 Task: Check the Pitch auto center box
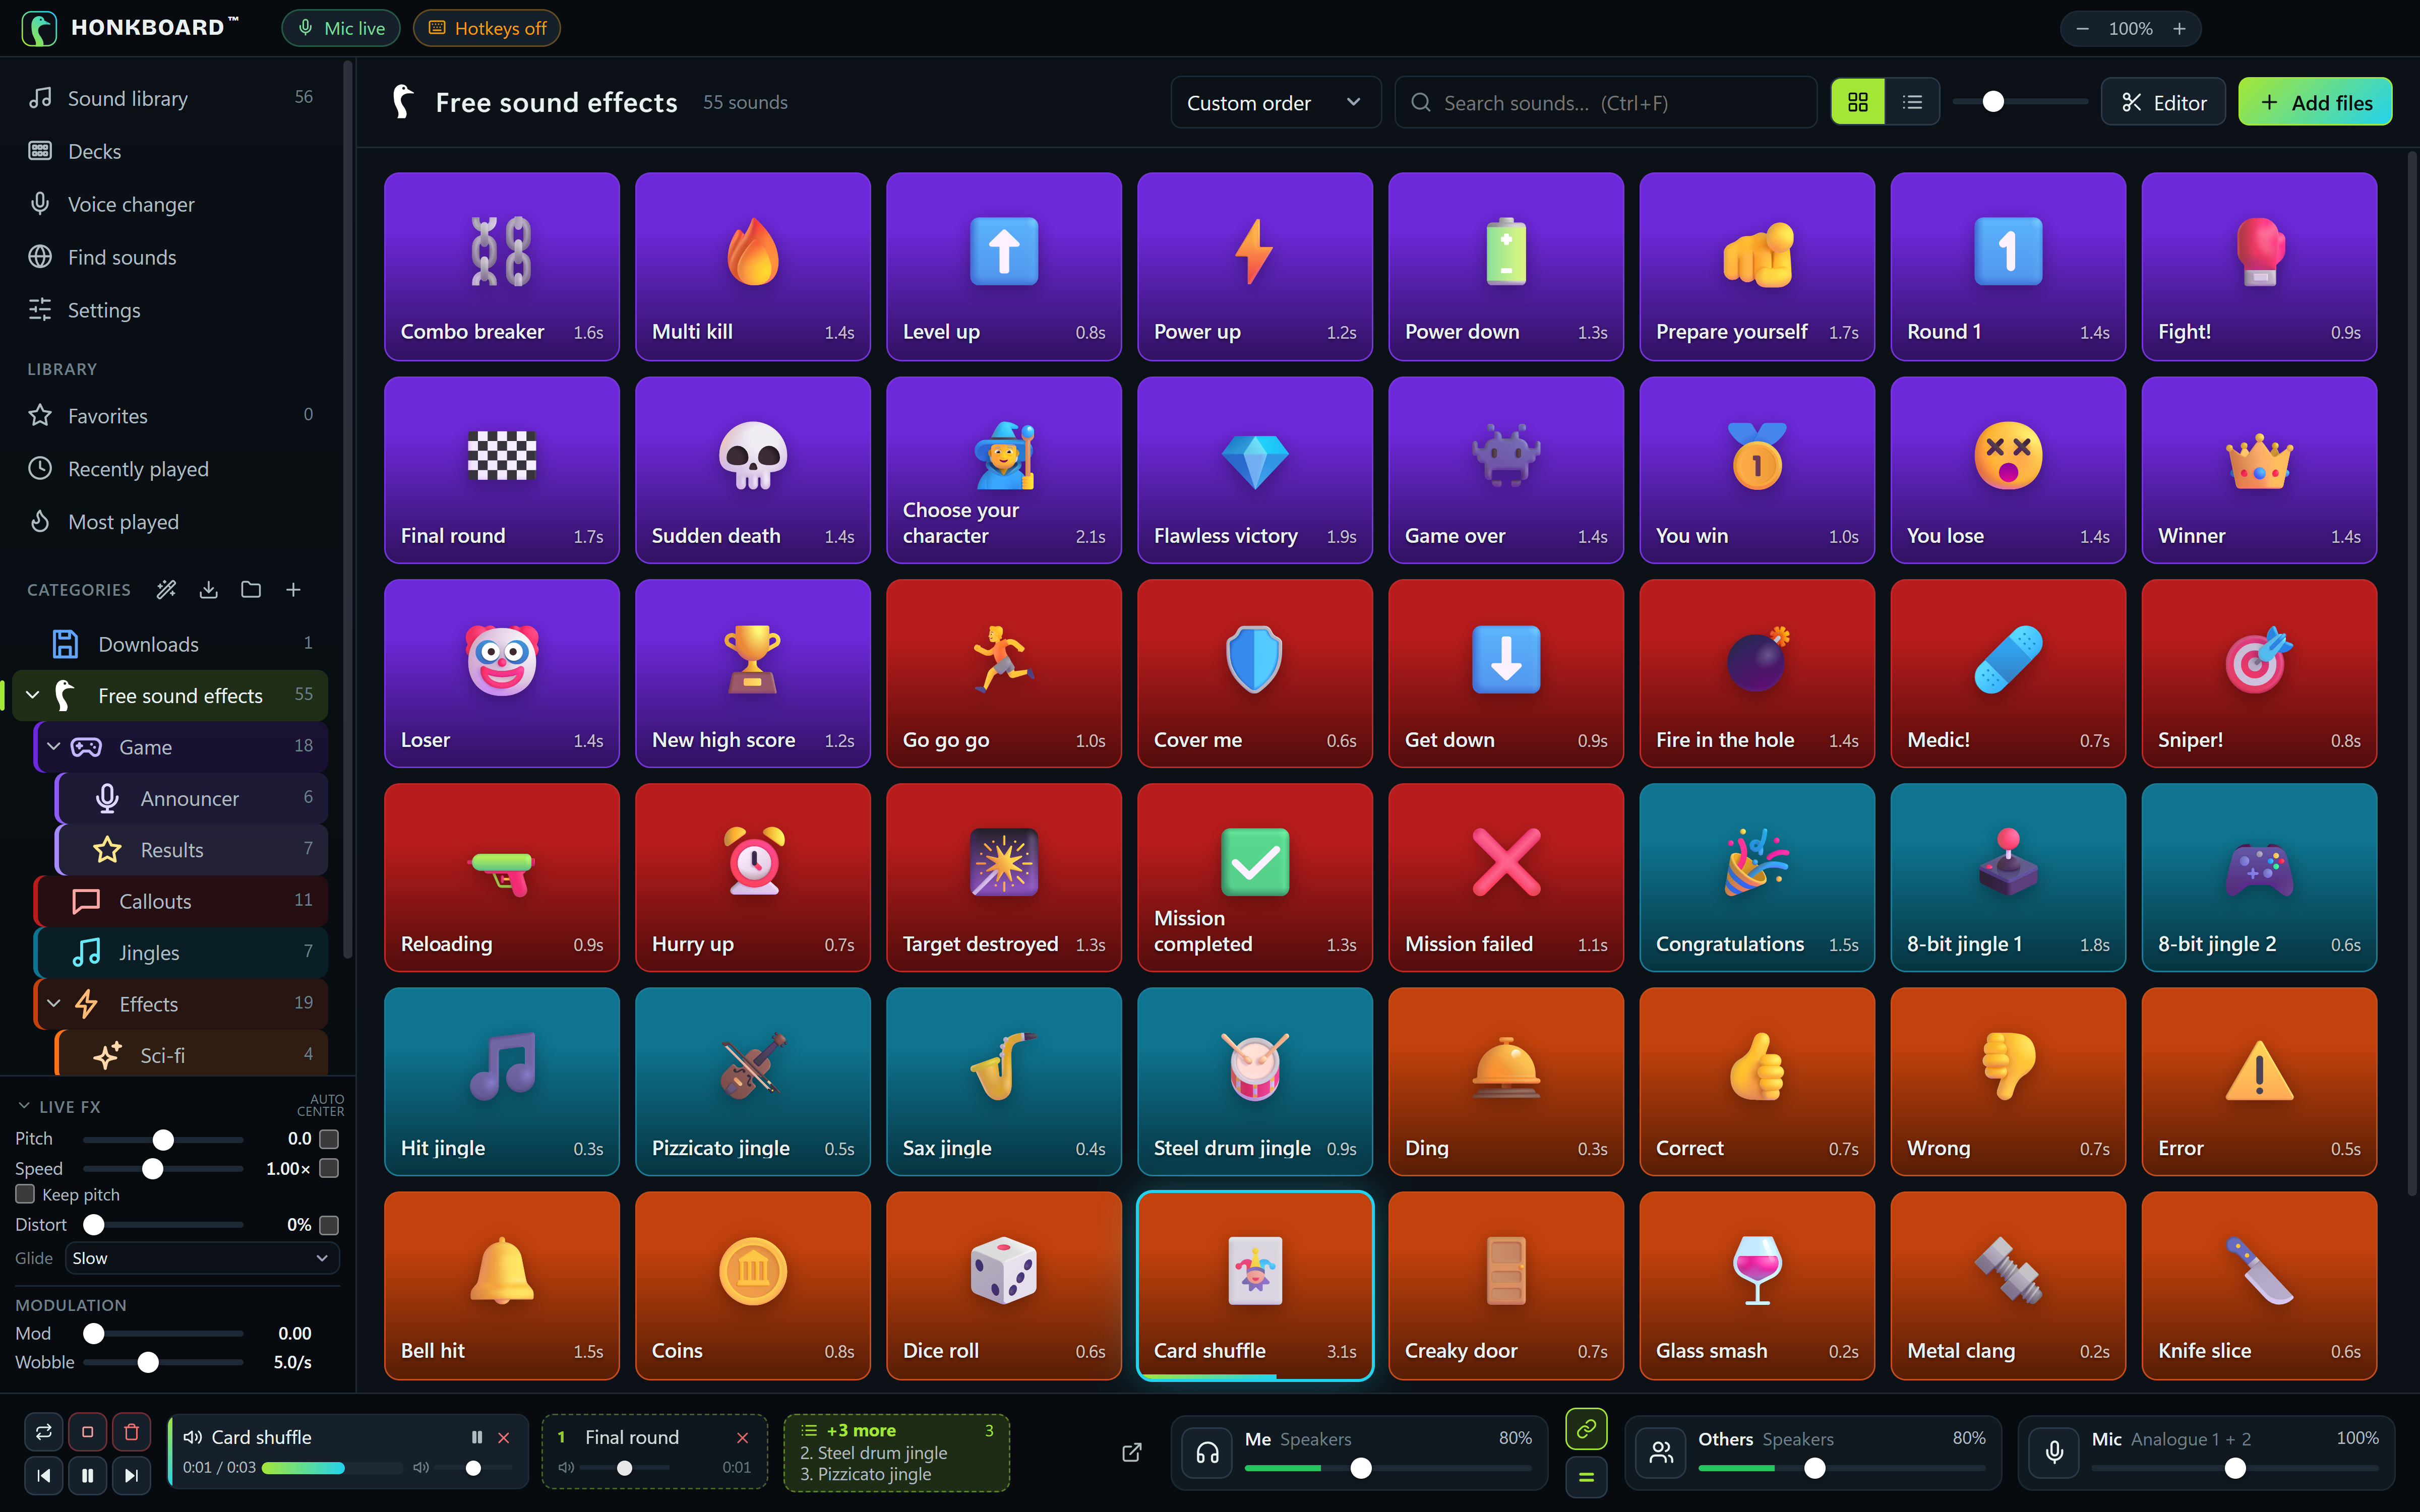point(329,1139)
